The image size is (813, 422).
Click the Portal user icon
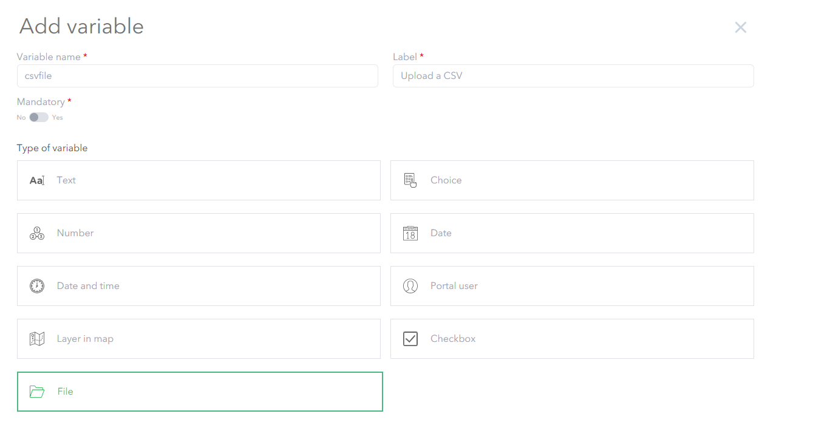(410, 286)
